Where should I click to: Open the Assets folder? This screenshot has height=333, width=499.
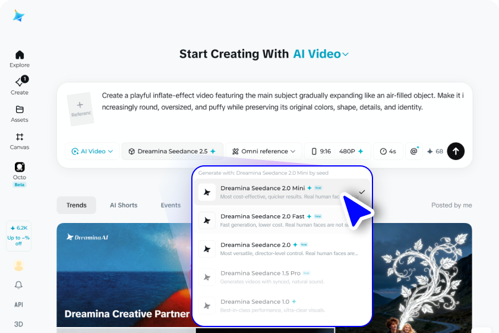click(x=20, y=114)
